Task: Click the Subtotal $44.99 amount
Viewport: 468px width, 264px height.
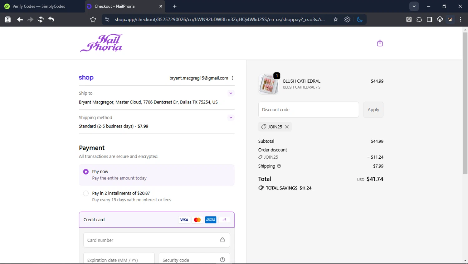Action: point(377,141)
